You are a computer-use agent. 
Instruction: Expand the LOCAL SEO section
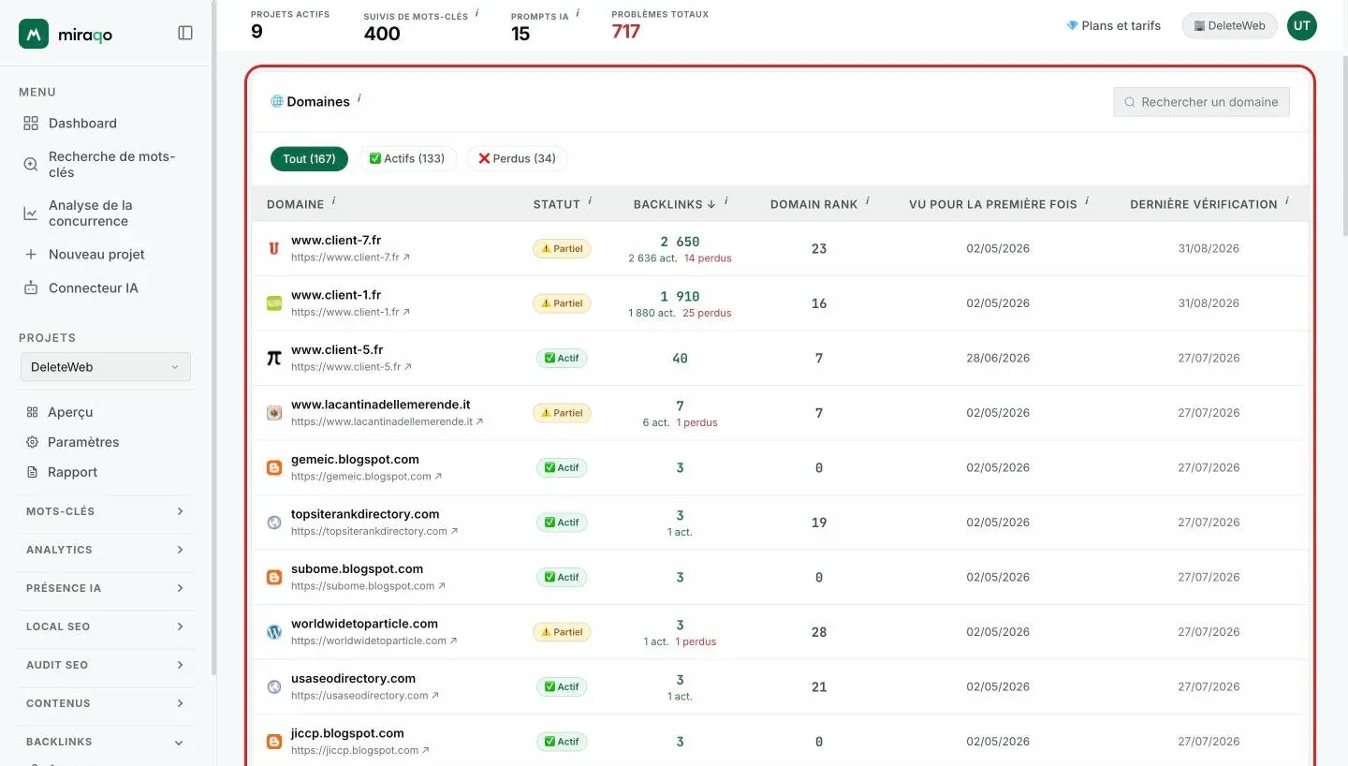pyautogui.click(x=106, y=626)
